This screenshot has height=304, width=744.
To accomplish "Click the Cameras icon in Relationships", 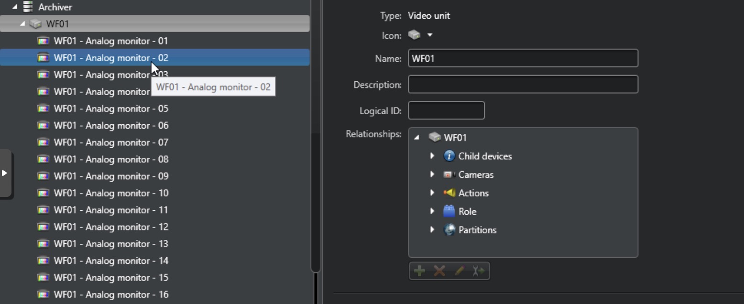I will (x=449, y=174).
